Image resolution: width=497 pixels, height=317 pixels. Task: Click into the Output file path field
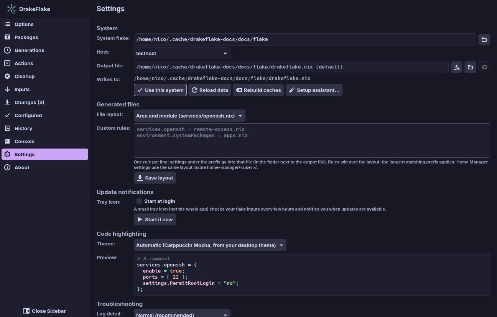(291, 67)
